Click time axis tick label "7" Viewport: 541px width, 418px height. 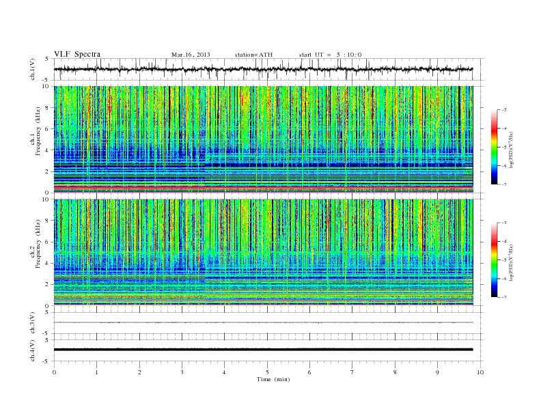tap(352, 372)
